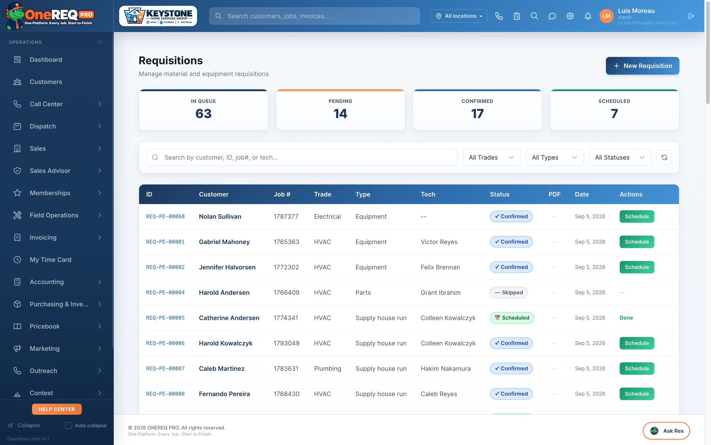Click the requisition search by customer field
The width and height of the screenshot is (711, 445).
point(302,157)
